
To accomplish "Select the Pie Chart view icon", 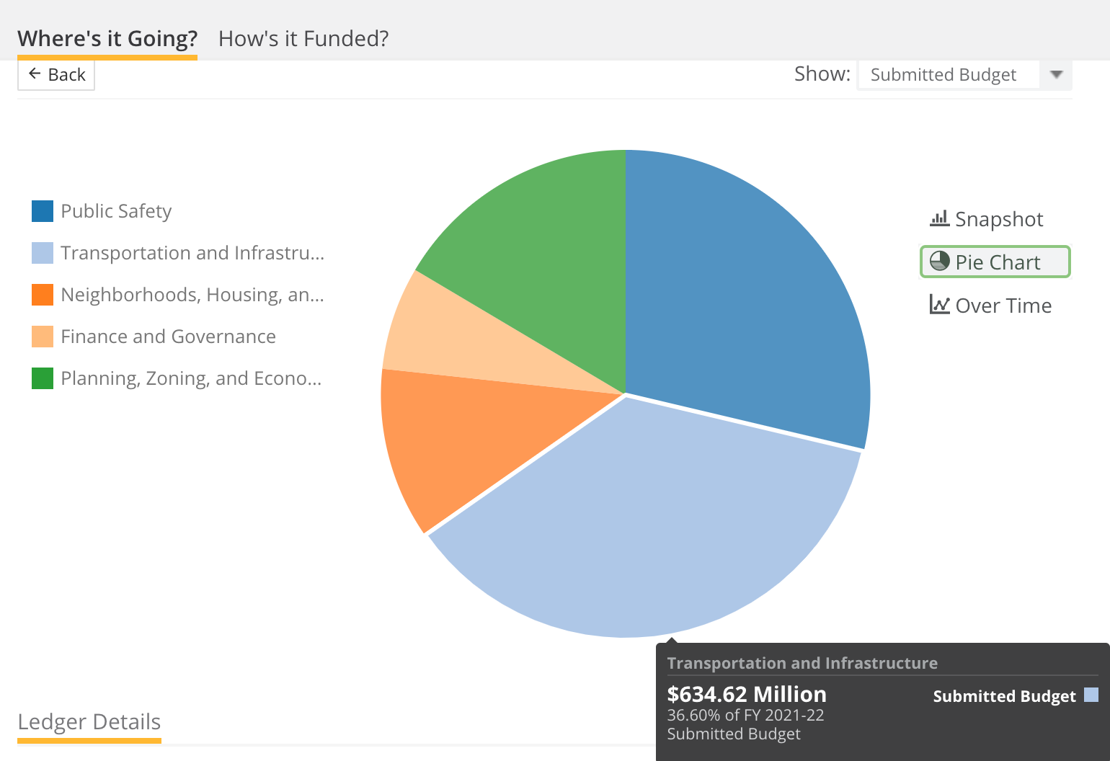I will tap(940, 261).
